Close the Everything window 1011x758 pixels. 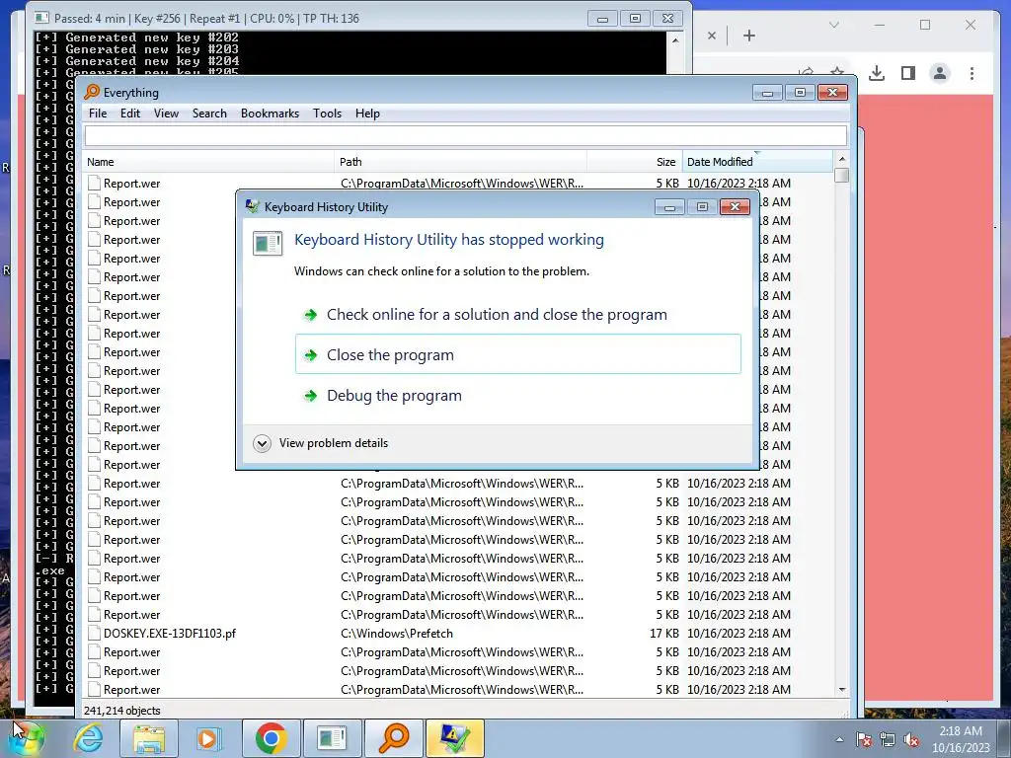point(832,93)
